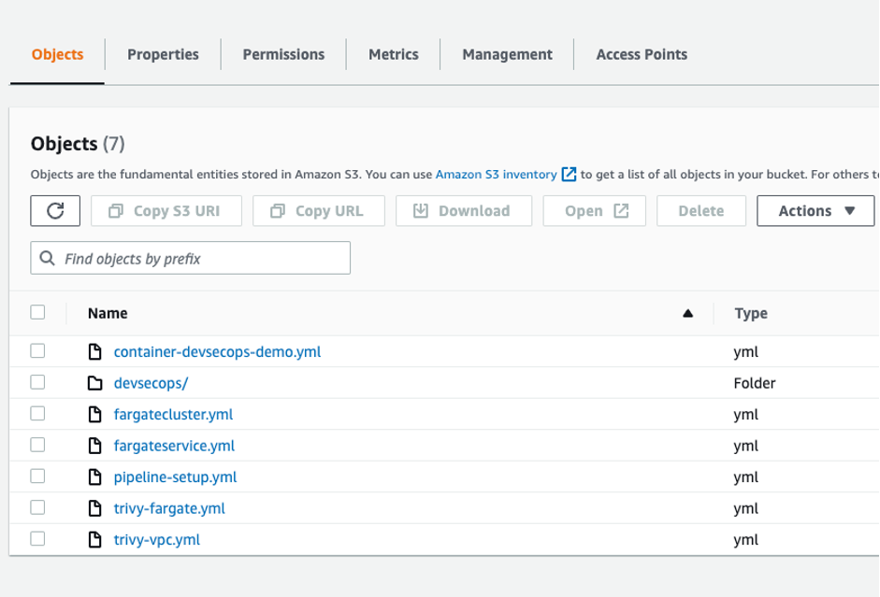Click the file icon beside trivy-vpc.yml
The height and width of the screenshot is (597, 880).
[94, 539]
